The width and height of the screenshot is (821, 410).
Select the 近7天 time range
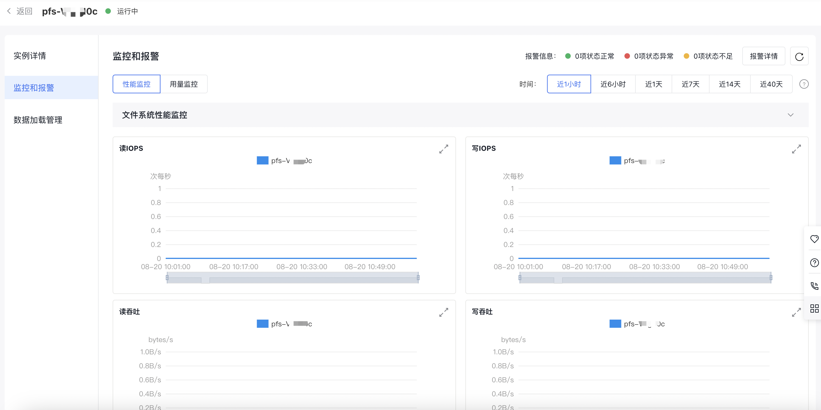690,84
